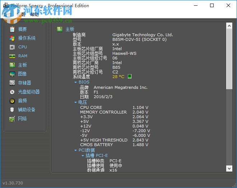
Task: Go to the 操作系统 section
Action: coord(27,38)
